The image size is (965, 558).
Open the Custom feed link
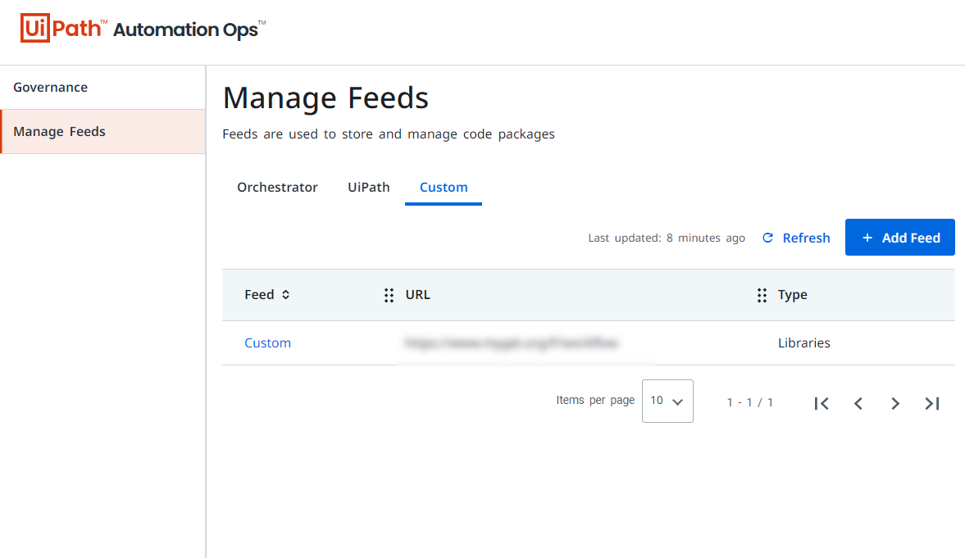[x=268, y=343]
